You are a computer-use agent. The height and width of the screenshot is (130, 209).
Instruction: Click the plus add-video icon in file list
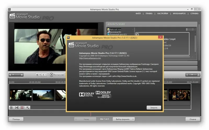click(x=137, y=34)
